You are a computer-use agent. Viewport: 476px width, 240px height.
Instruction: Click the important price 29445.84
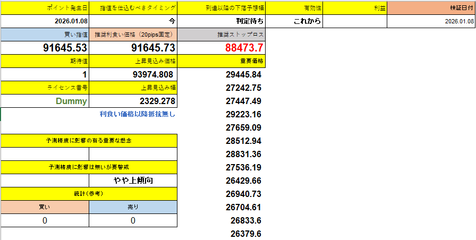[x=243, y=75]
